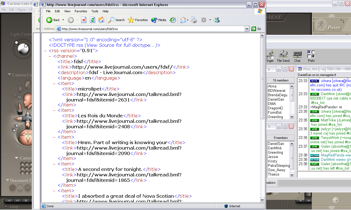Click the Back button in Internet Explorer
This screenshot has width=351, height=210.
click(x=53, y=20)
